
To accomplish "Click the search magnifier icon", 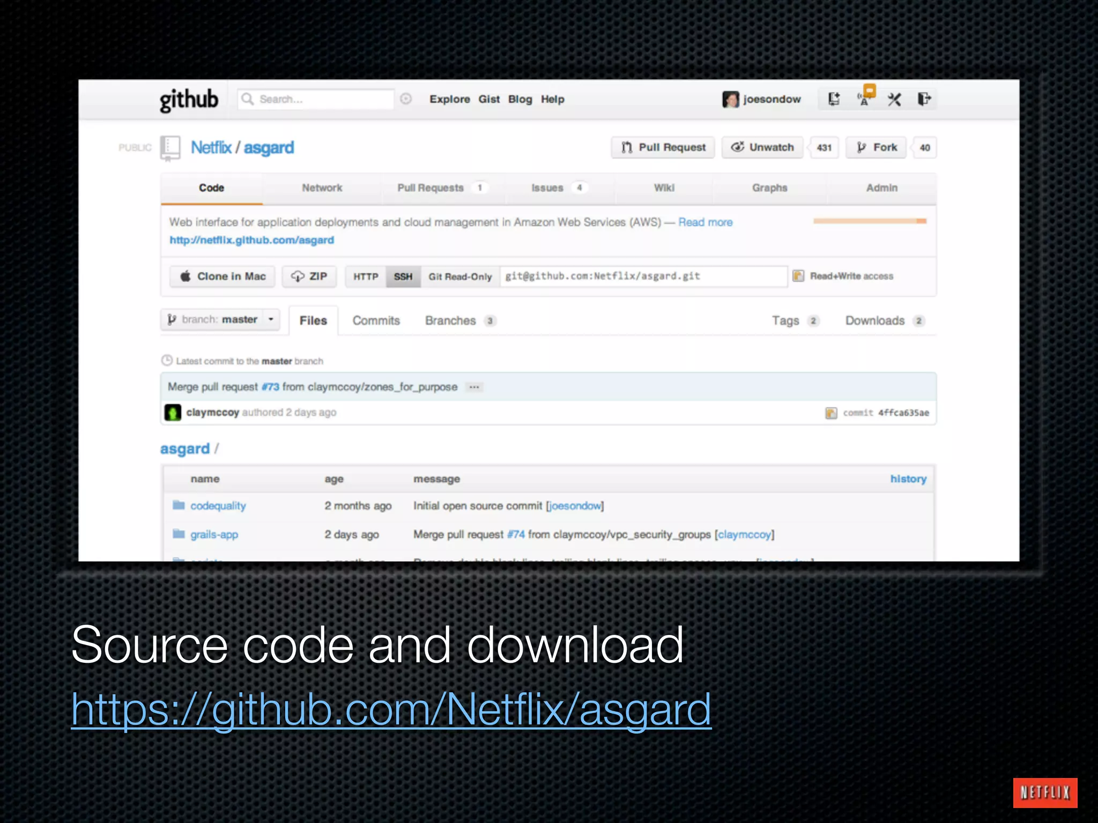I will tap(247, 99).
